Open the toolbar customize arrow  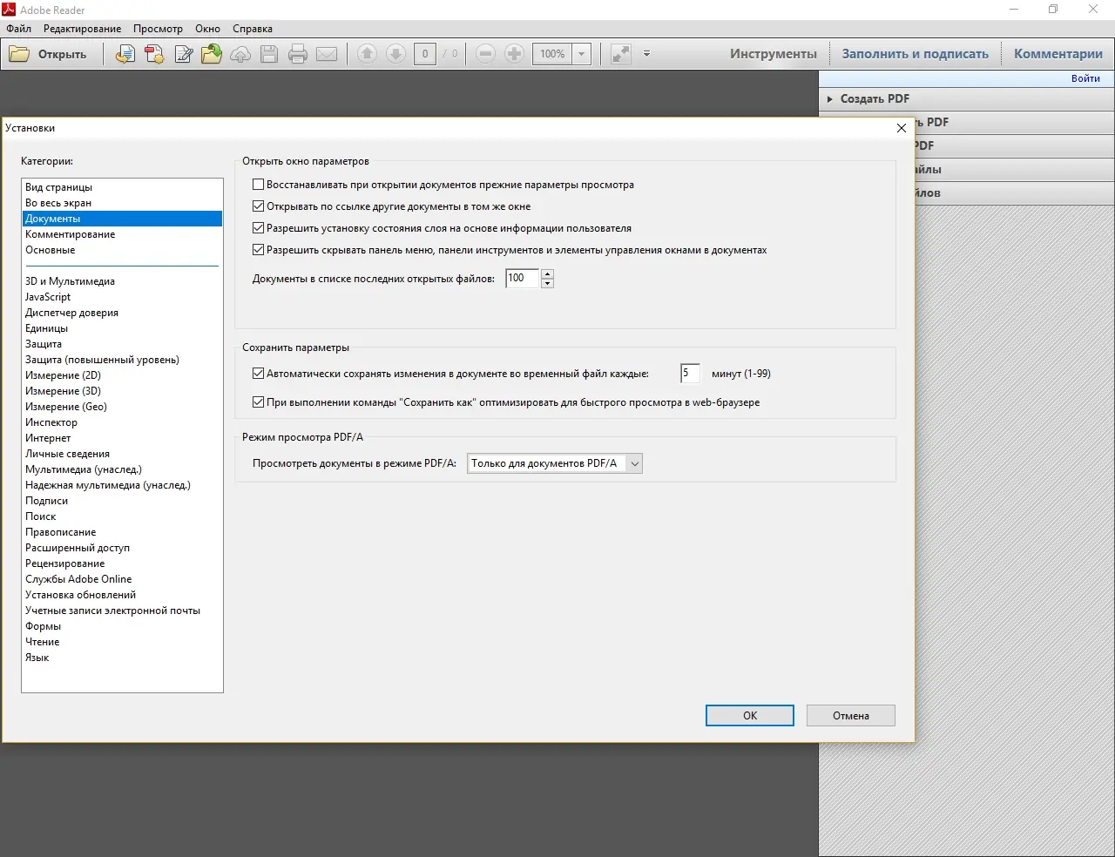click(x=646, y=54)
